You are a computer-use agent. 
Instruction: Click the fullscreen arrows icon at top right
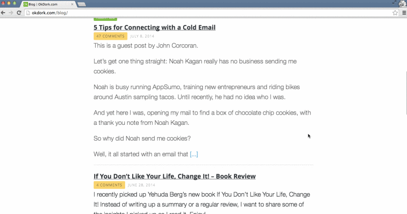tap(394, 3)
